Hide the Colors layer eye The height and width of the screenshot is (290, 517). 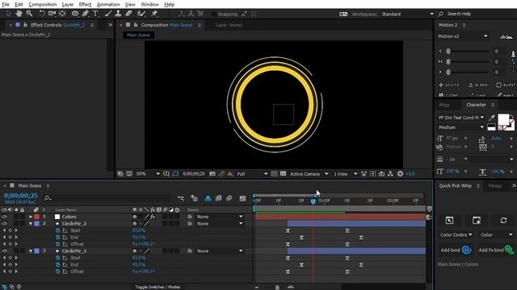tap(4, 217)
